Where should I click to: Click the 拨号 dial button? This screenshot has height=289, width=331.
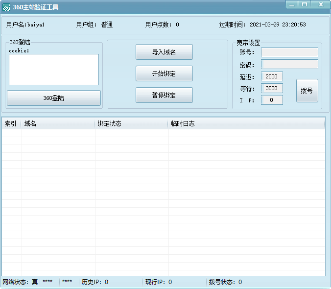pyautogui.click(x=307, y=91)
